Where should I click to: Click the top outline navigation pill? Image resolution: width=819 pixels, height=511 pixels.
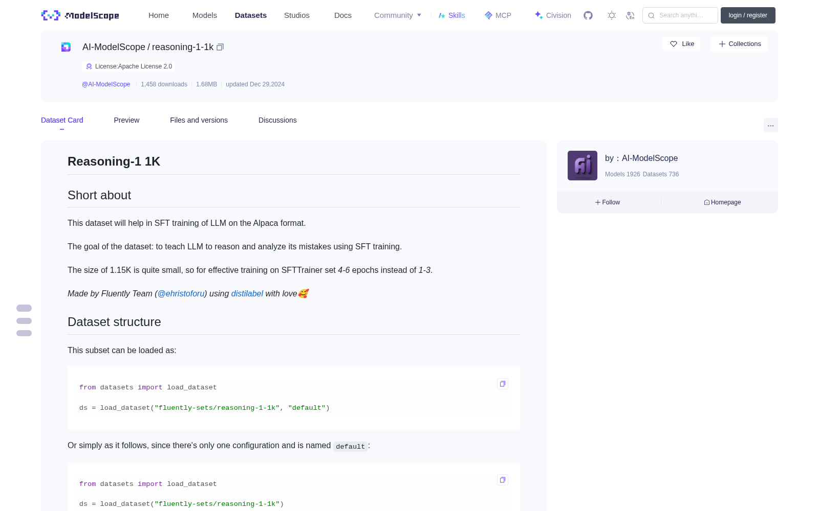[24, 308]
